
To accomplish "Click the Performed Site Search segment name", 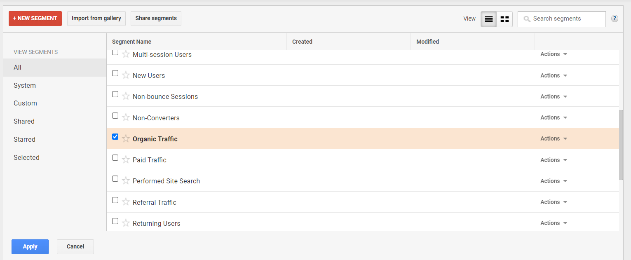I will [167, 181].
